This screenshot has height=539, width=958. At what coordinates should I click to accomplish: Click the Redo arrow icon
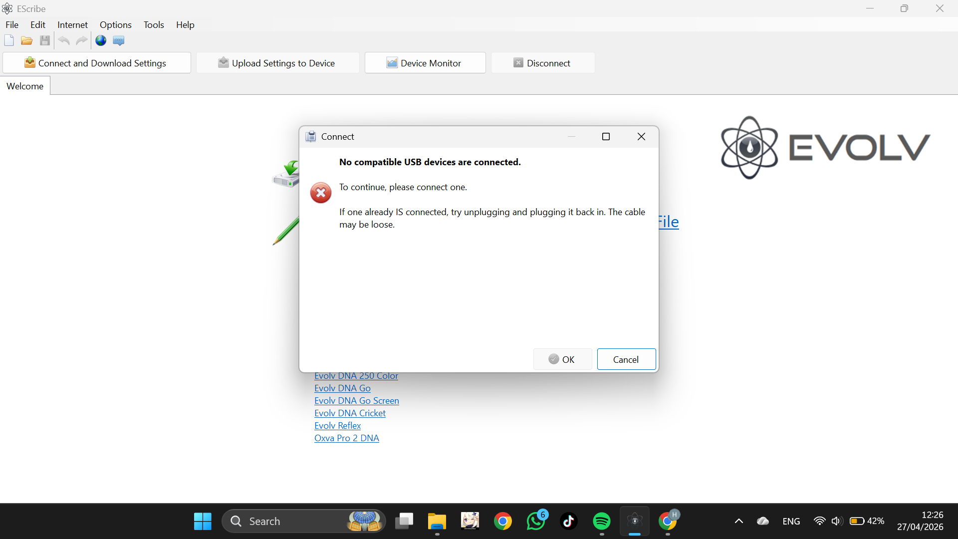(x=82, y=41)
